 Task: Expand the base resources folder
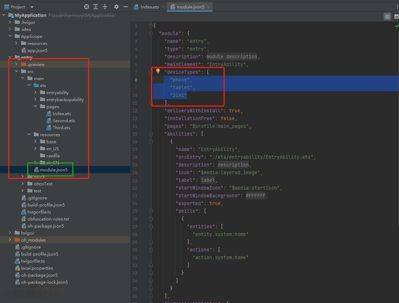coord(36,141)
